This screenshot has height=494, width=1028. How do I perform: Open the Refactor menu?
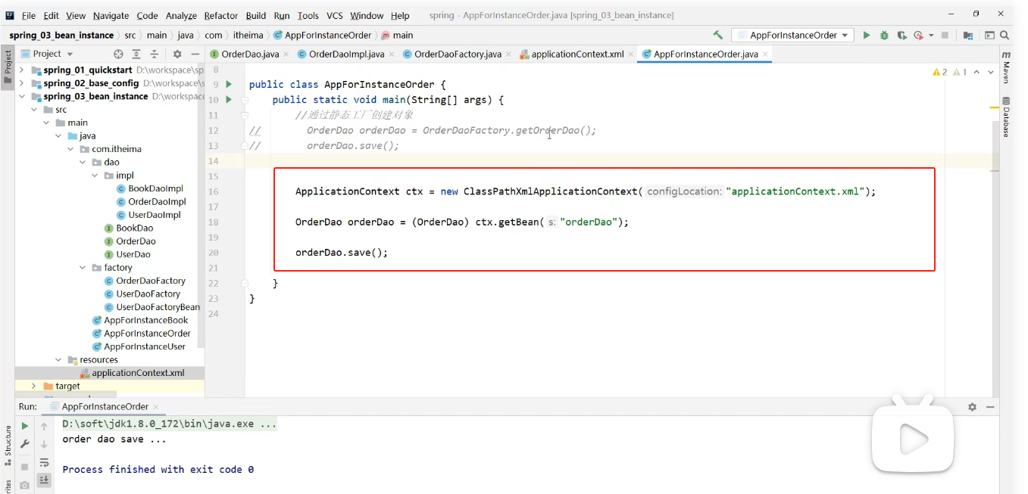[x=221, y=15]
